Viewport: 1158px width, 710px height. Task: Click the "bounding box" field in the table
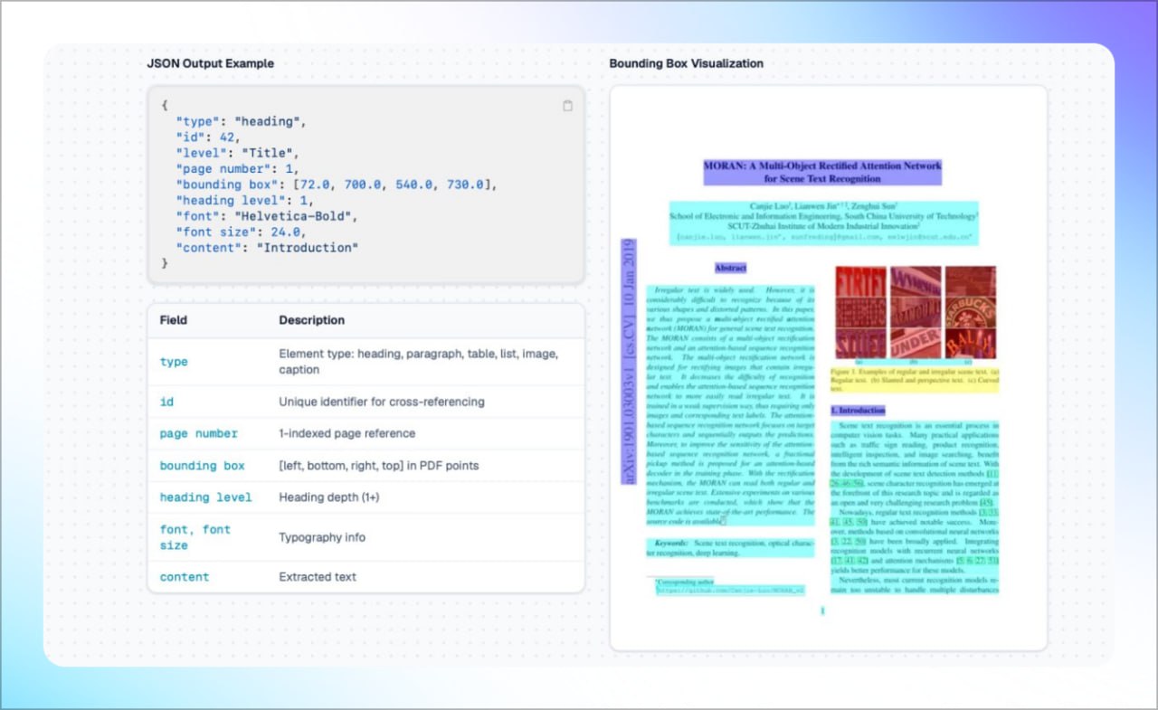202,466
